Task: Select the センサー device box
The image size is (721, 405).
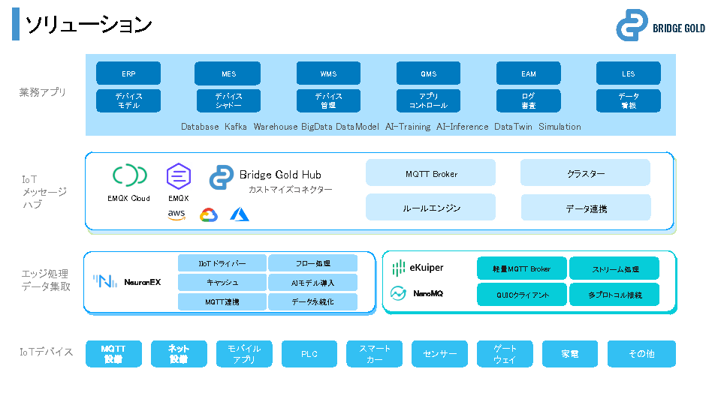Action: tap(439, 354)
